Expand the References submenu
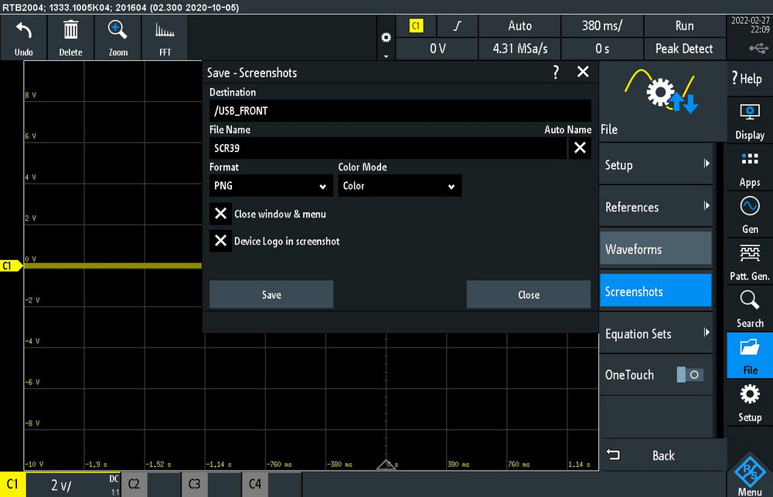This screenshot has height=497, width=773. click(x=656, y=207)
